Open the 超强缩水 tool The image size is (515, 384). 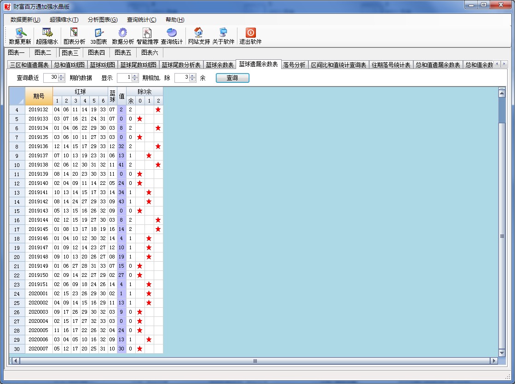click(47, 36)
